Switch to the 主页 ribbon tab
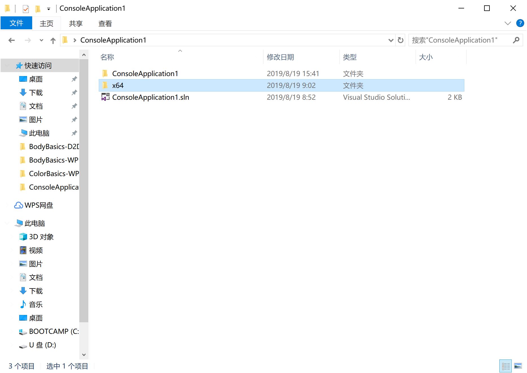This screenshot has width=527, height=373. coord(47,23)
